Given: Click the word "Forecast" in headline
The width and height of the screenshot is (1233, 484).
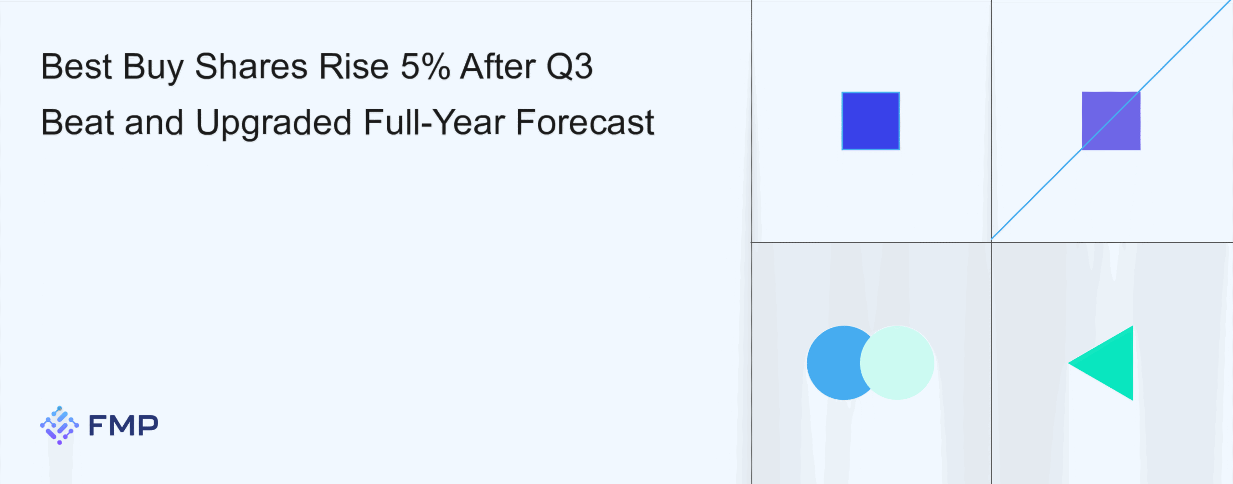Looking at the screenshot, I should [585, 122].
